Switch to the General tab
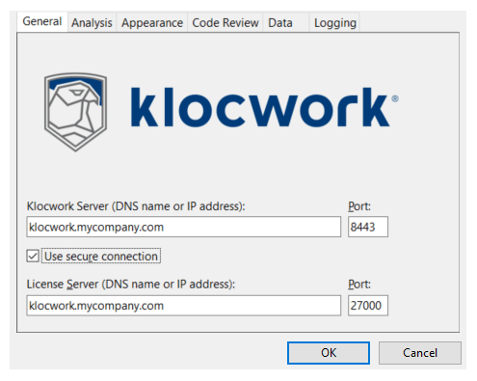Image resolution: width=477 pixels, height=381 pixels. click(x=42, y=22)
